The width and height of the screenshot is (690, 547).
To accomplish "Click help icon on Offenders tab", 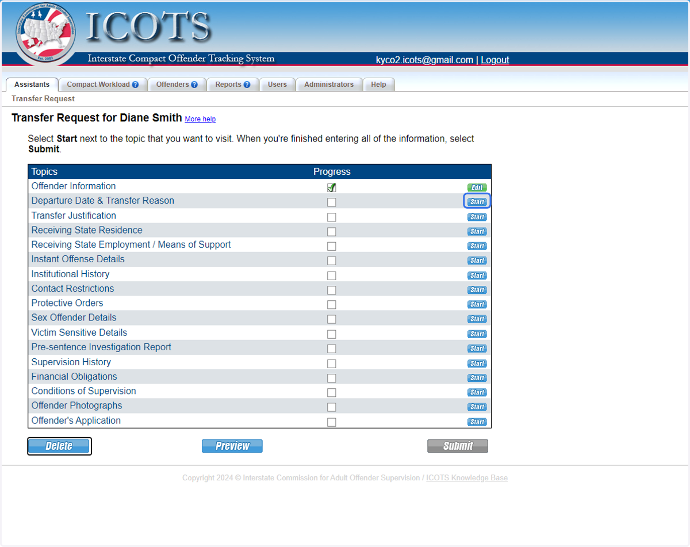I will tap(194, 85).
